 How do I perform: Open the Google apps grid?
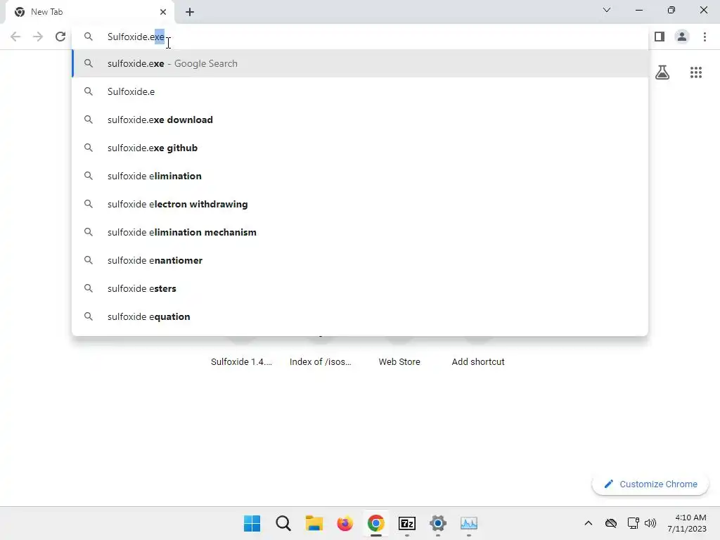click(695, 72)
